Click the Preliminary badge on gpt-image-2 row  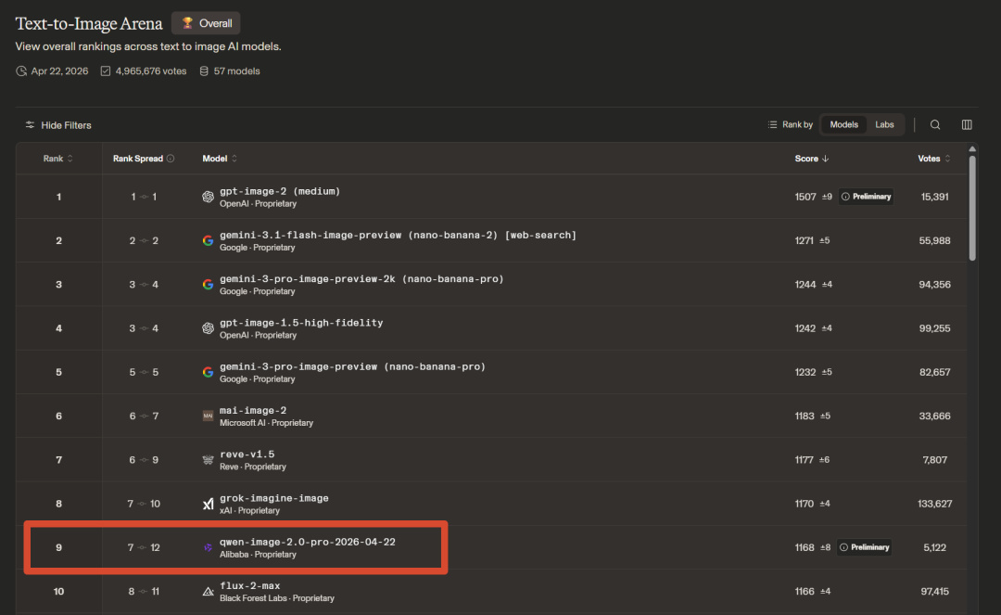coord(867,197)
